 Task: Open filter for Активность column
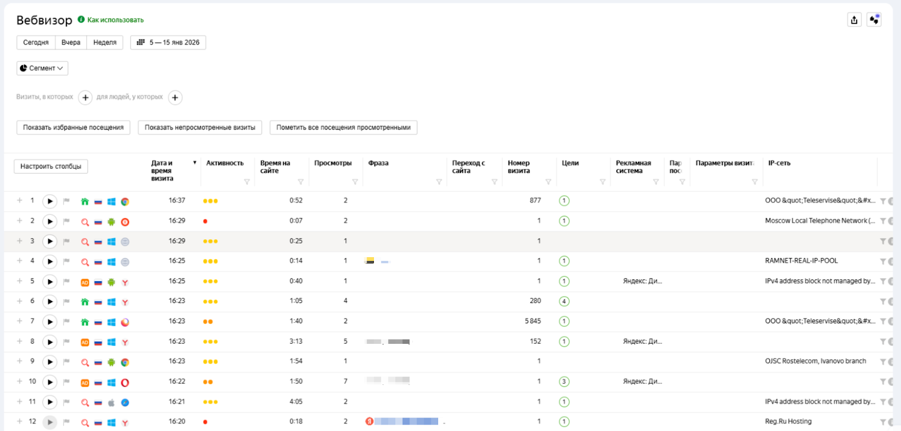pyautogui.click(x=247, y=182)
